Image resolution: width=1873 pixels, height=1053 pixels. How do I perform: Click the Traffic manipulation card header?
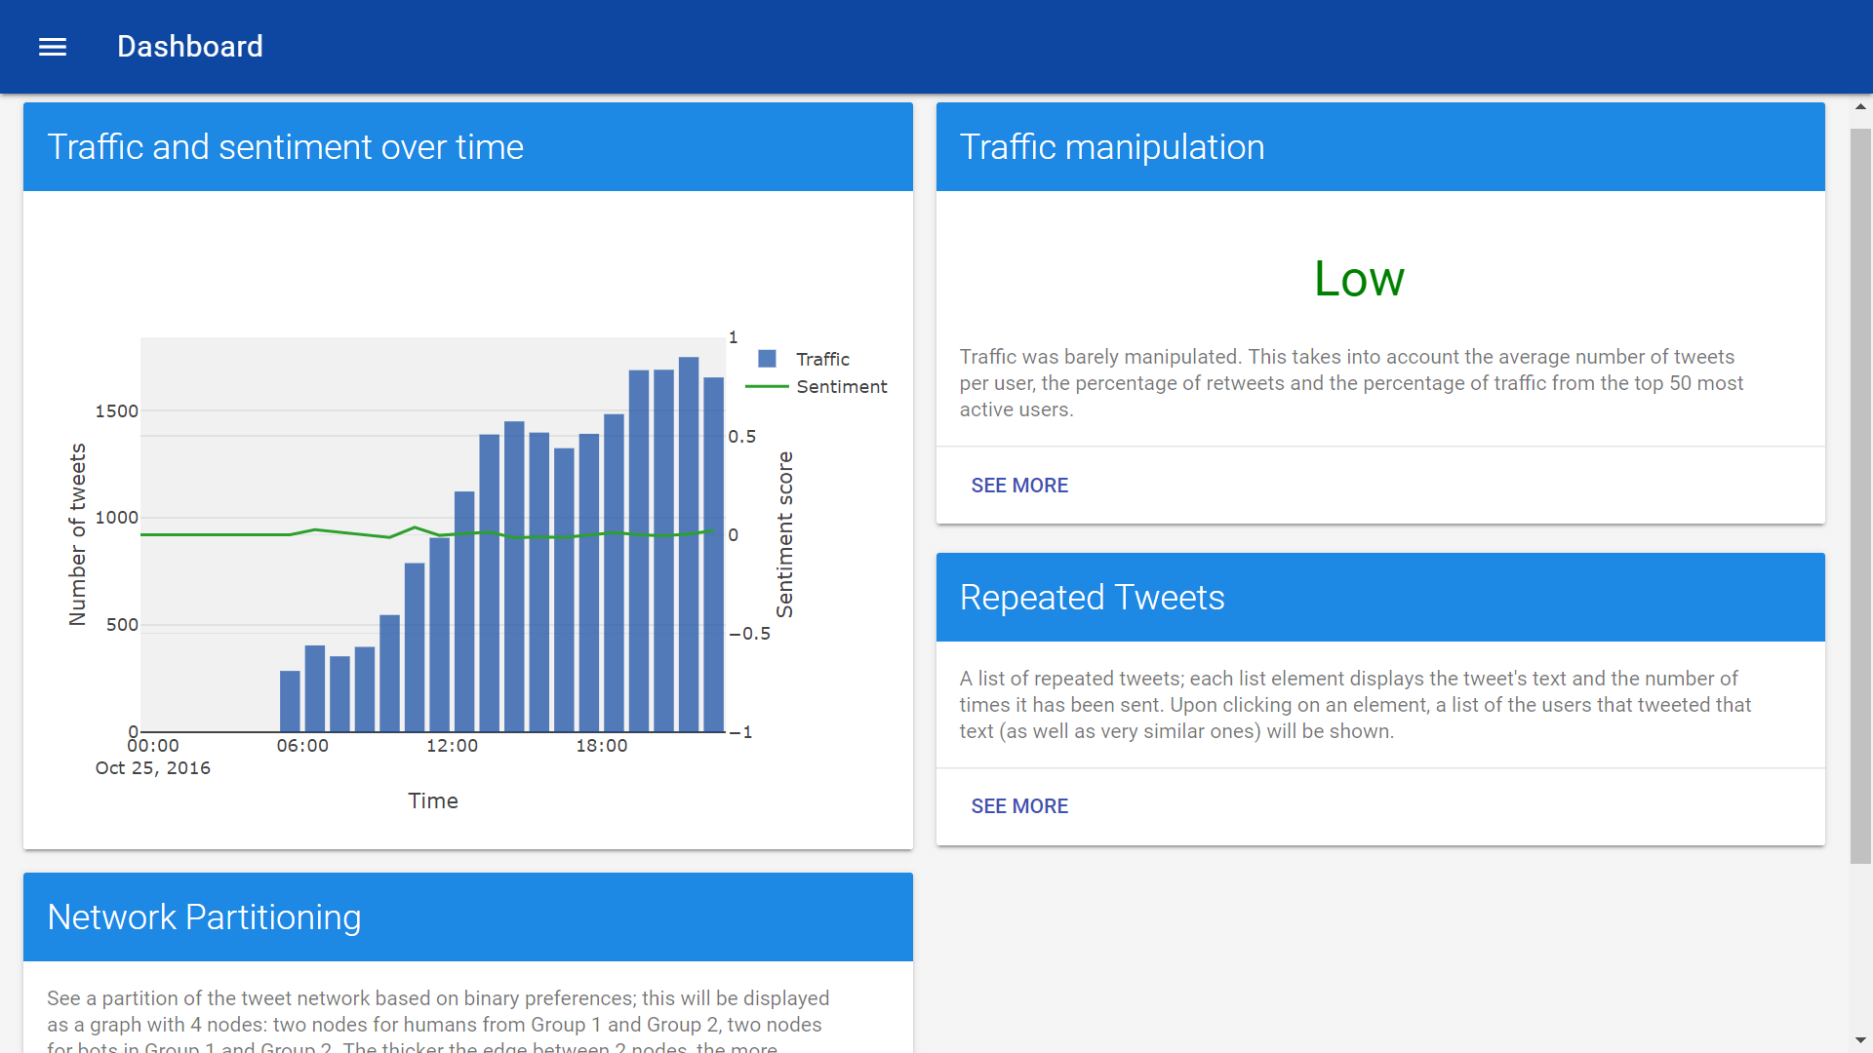click(1380, 147)
